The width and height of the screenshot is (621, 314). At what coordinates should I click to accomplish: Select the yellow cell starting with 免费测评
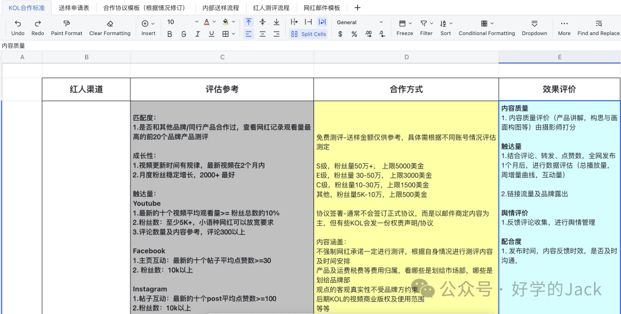tap(407, 208)
